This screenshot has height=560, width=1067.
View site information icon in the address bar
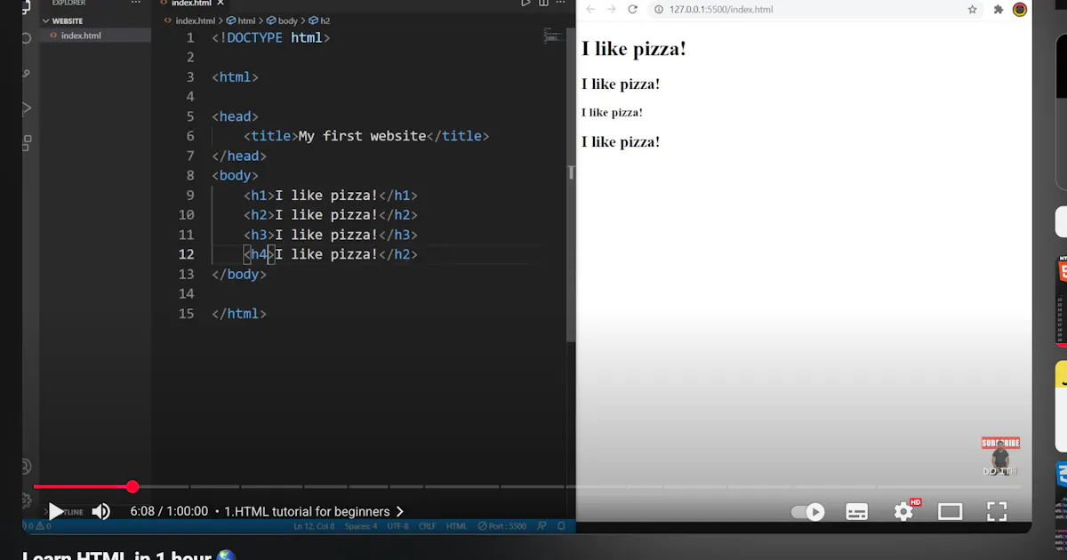tap(659, 10)
